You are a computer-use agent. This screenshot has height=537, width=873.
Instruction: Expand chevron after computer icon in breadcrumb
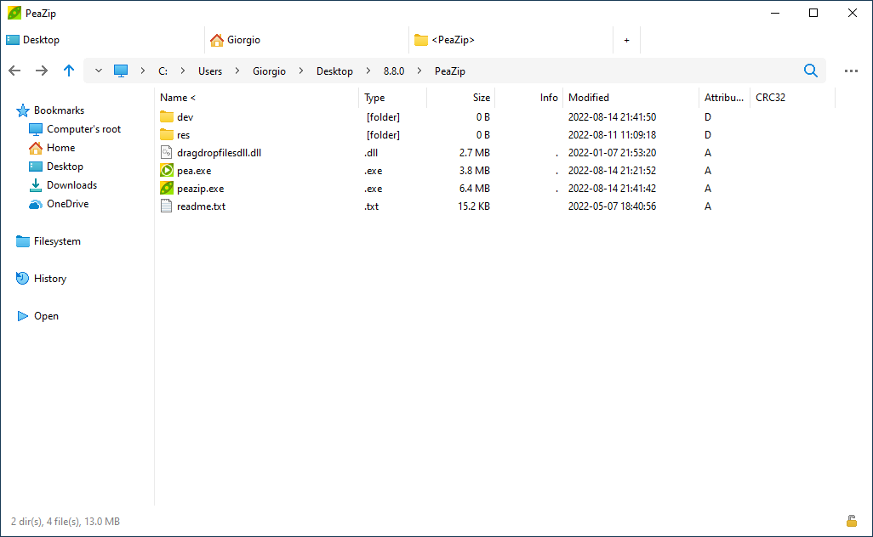[143, 71]
